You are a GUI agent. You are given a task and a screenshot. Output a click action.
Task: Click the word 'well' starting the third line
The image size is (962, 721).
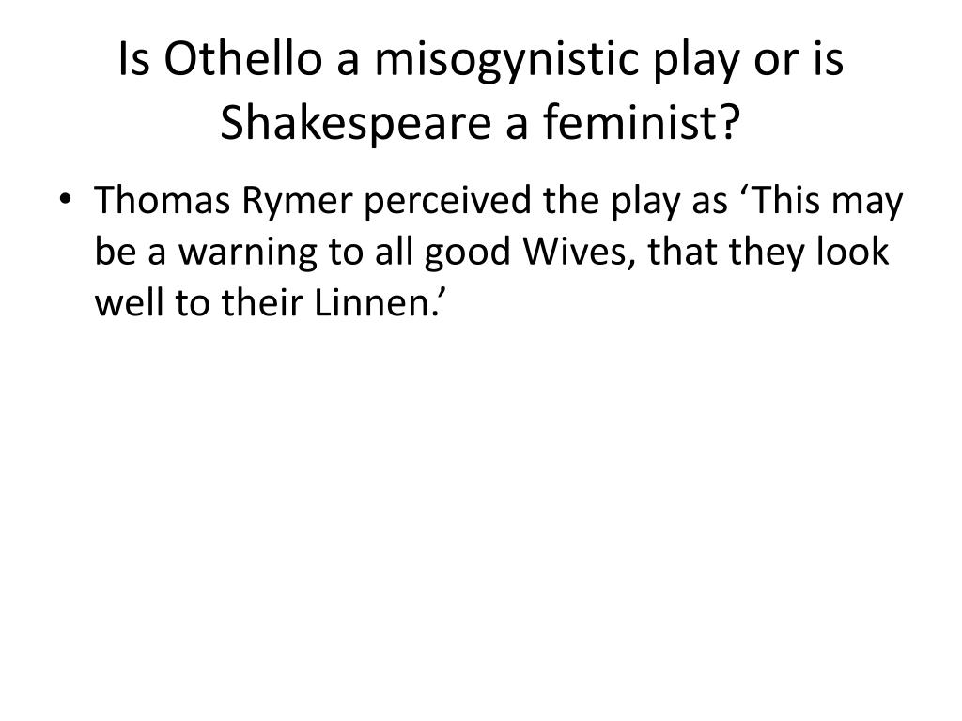[130, 302]
